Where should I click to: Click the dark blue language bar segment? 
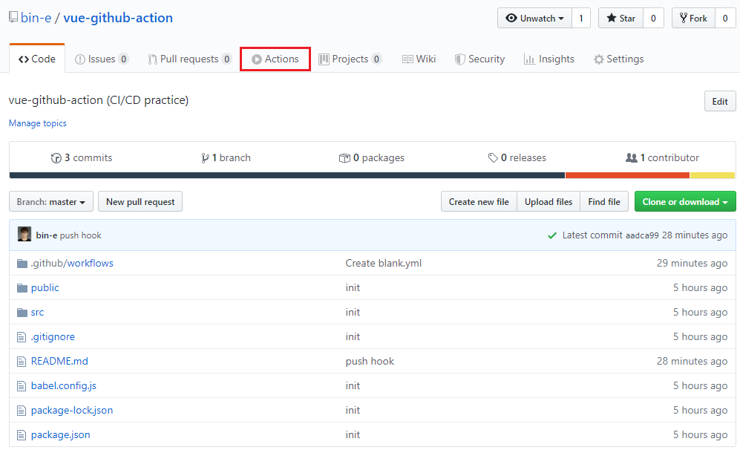(x=287, y=176)
